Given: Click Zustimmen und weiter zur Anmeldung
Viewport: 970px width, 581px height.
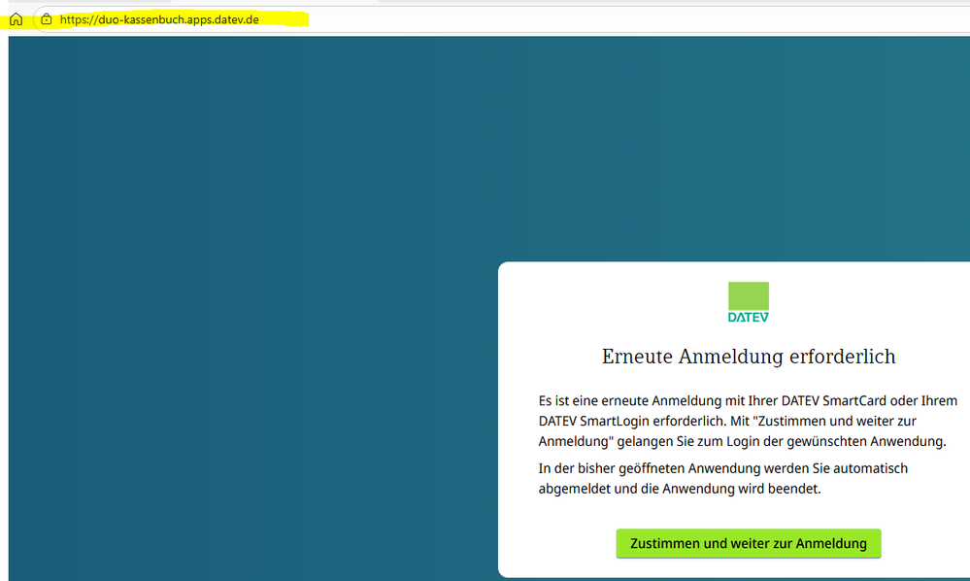Looking at the screenshot, I should [x=749, y=543].
